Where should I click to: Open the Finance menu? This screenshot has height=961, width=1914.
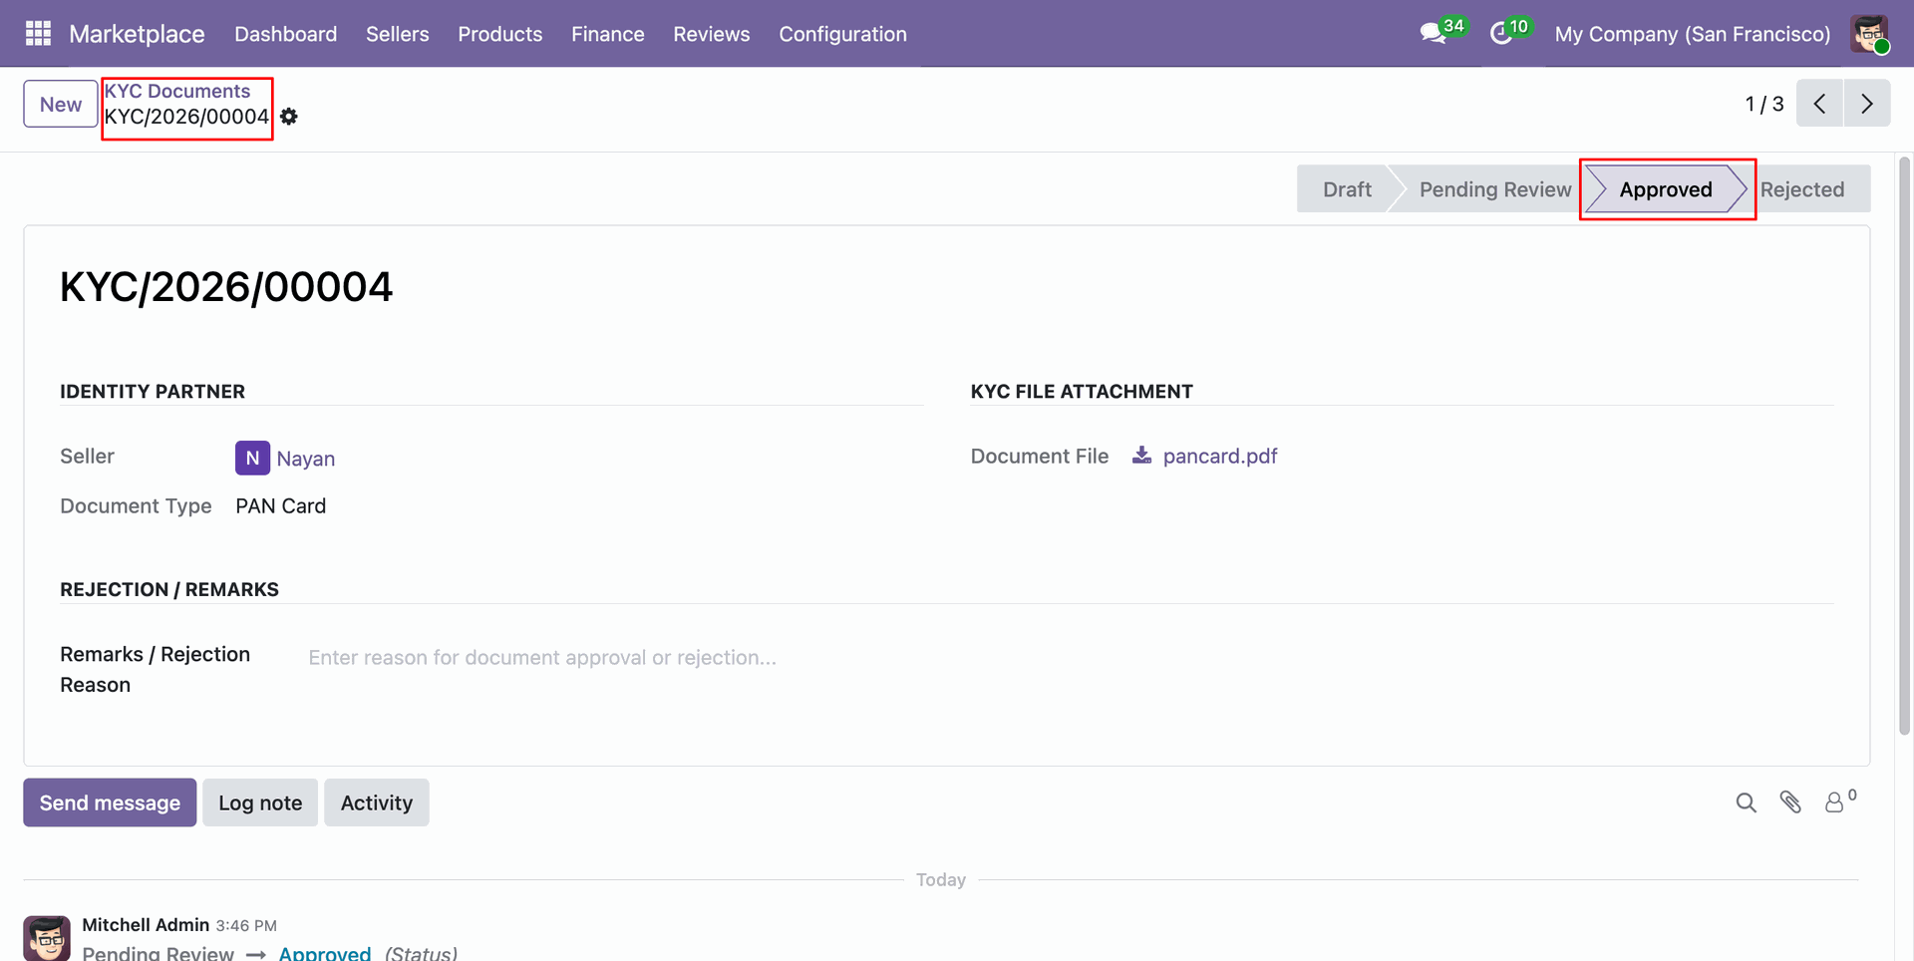pos(608,34)
